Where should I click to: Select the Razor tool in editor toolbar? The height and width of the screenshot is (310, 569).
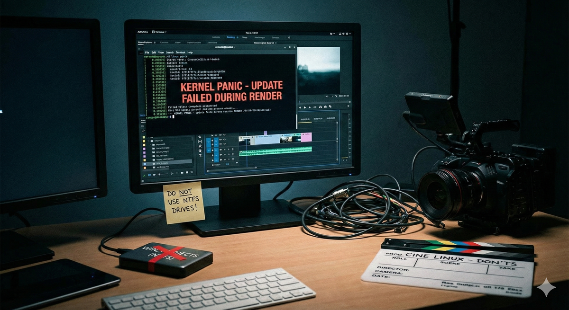pos(200,137)
